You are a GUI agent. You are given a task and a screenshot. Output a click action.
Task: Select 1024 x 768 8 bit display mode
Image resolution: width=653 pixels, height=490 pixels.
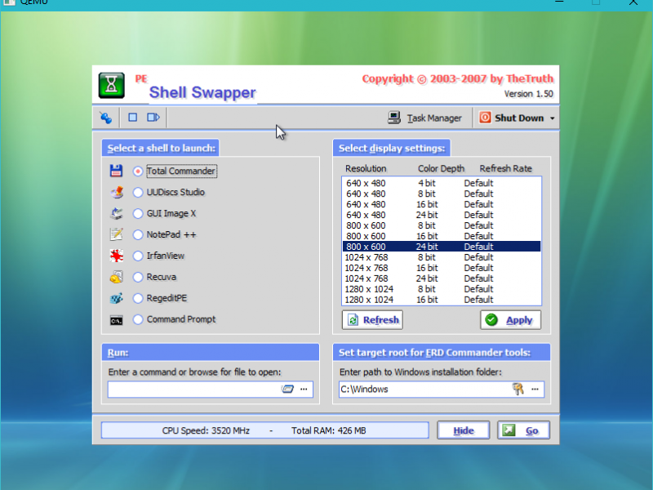[x=442, y=257]
